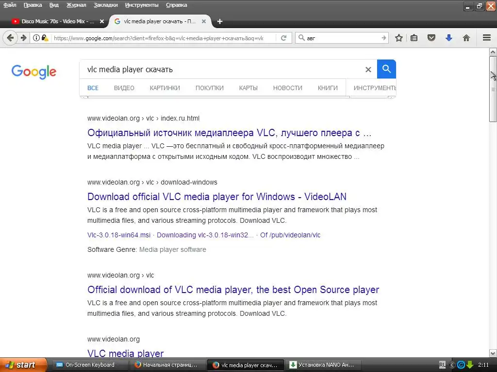Image resolution: width=497 pixels, height=372 pixels.
Task: Open the Инструменты menu
Action: 142,5
